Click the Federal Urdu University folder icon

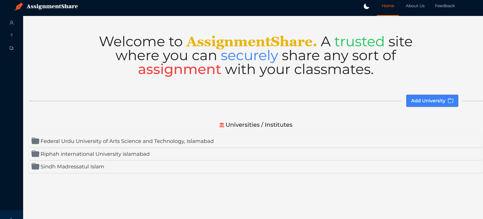(x=35, y=141)
